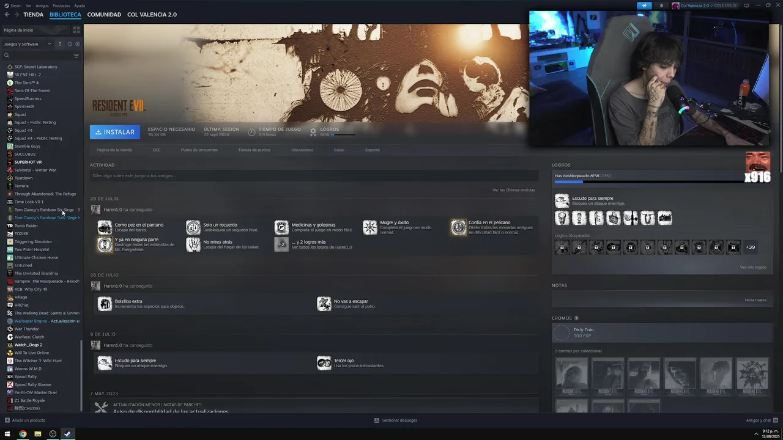
Task: Open No mires atrás achievement icon
Action: (x=193, y=244)
